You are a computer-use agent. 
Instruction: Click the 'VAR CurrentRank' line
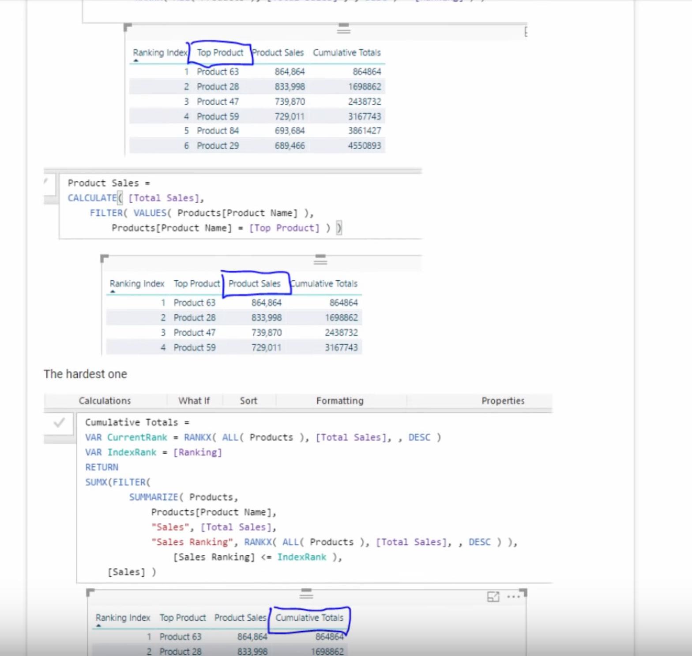pos(263,437)
